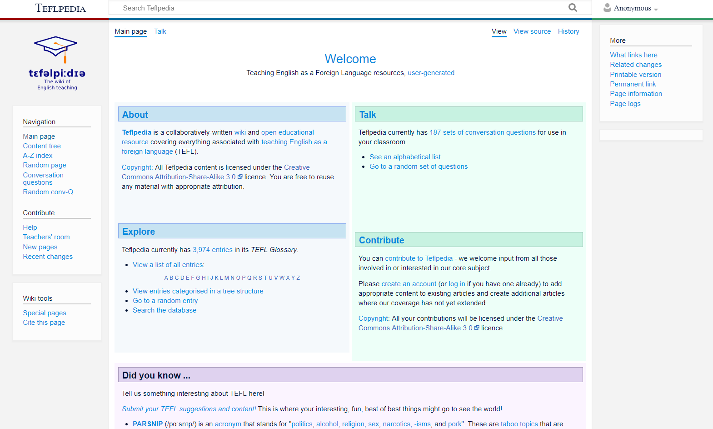
Task: Switch to the Talk page tab
Action: point(160,31)
